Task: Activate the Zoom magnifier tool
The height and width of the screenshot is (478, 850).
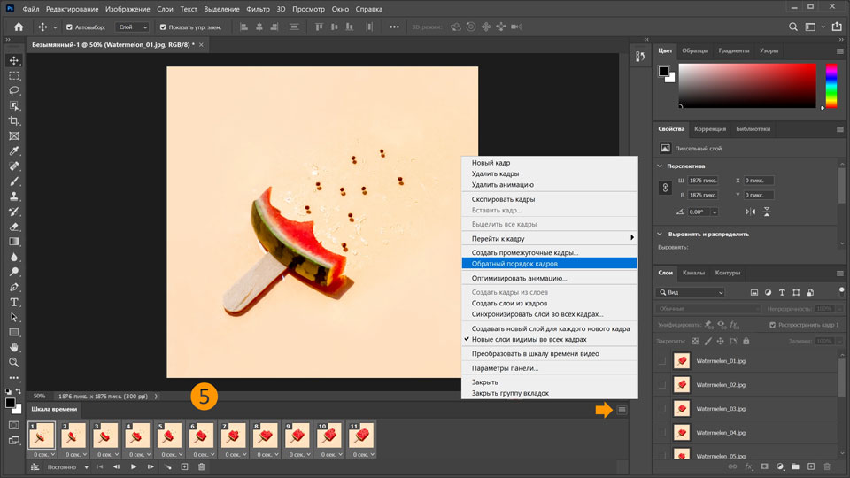Action: [x=14, y=362]
